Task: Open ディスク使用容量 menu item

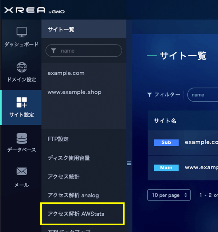Action: [x=69, y=158]
